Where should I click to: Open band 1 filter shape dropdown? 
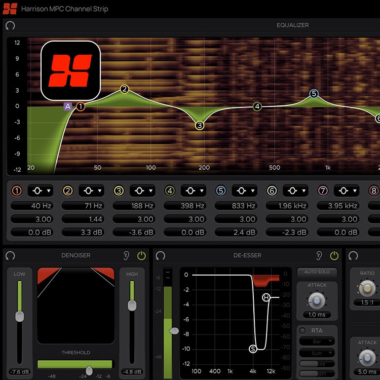(x=40, y=191)
